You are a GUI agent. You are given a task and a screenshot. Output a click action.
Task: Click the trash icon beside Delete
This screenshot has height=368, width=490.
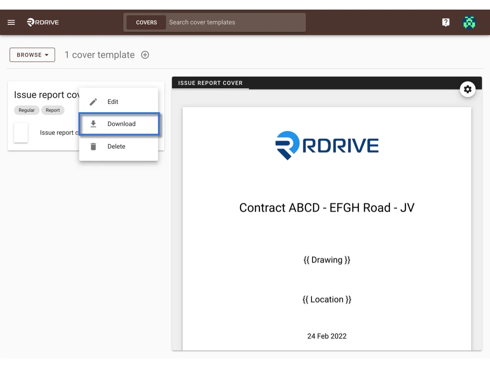click(93, 146)
